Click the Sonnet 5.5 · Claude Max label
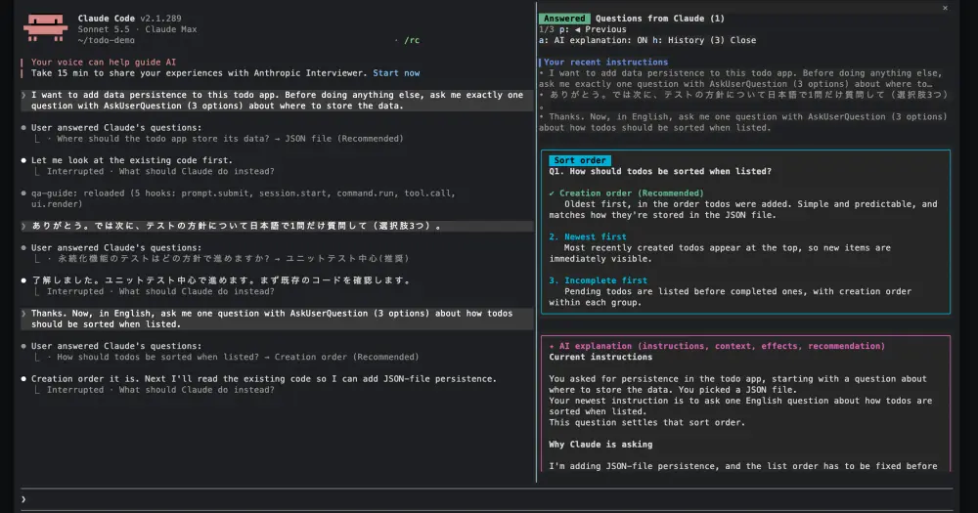This screenshot has width=978, height=513. click(x=137, y=29)
